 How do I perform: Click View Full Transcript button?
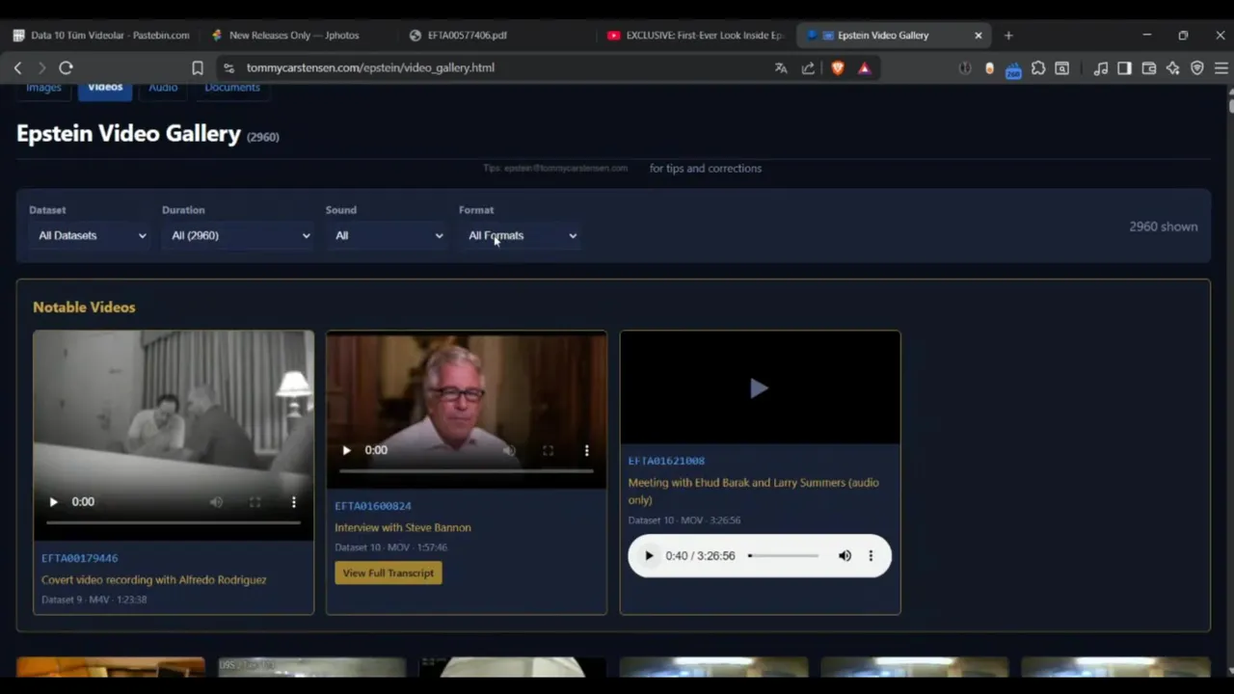point(389,573)
